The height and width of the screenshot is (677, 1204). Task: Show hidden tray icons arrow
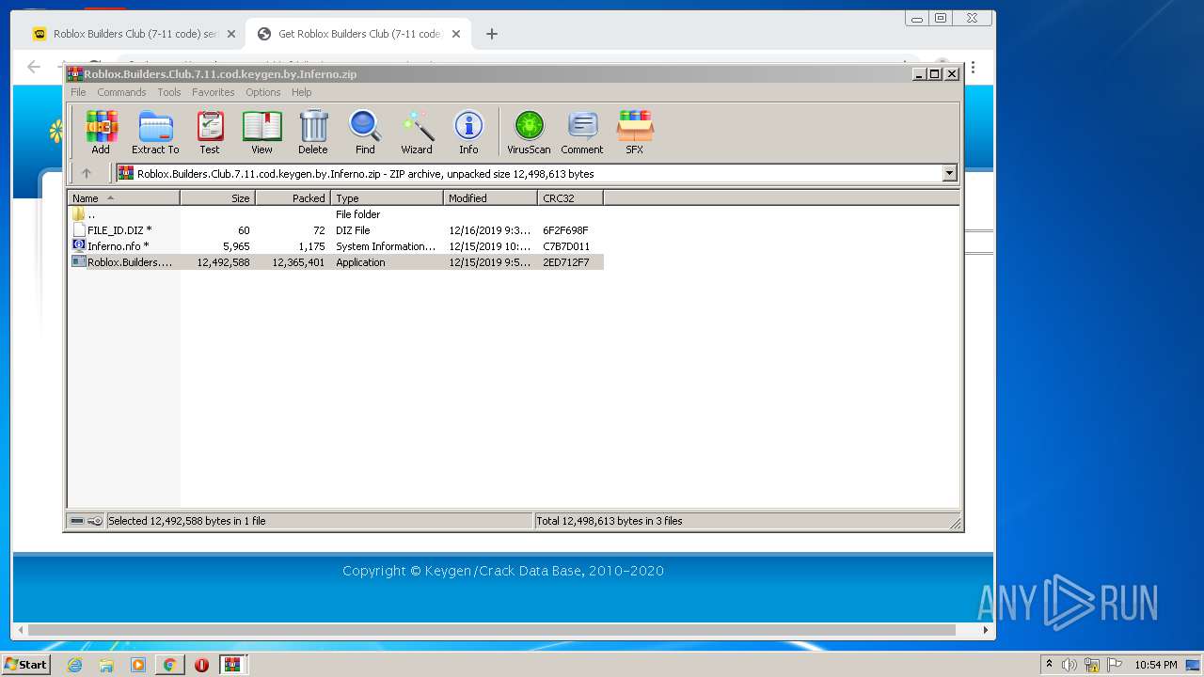pos(1049,664)
